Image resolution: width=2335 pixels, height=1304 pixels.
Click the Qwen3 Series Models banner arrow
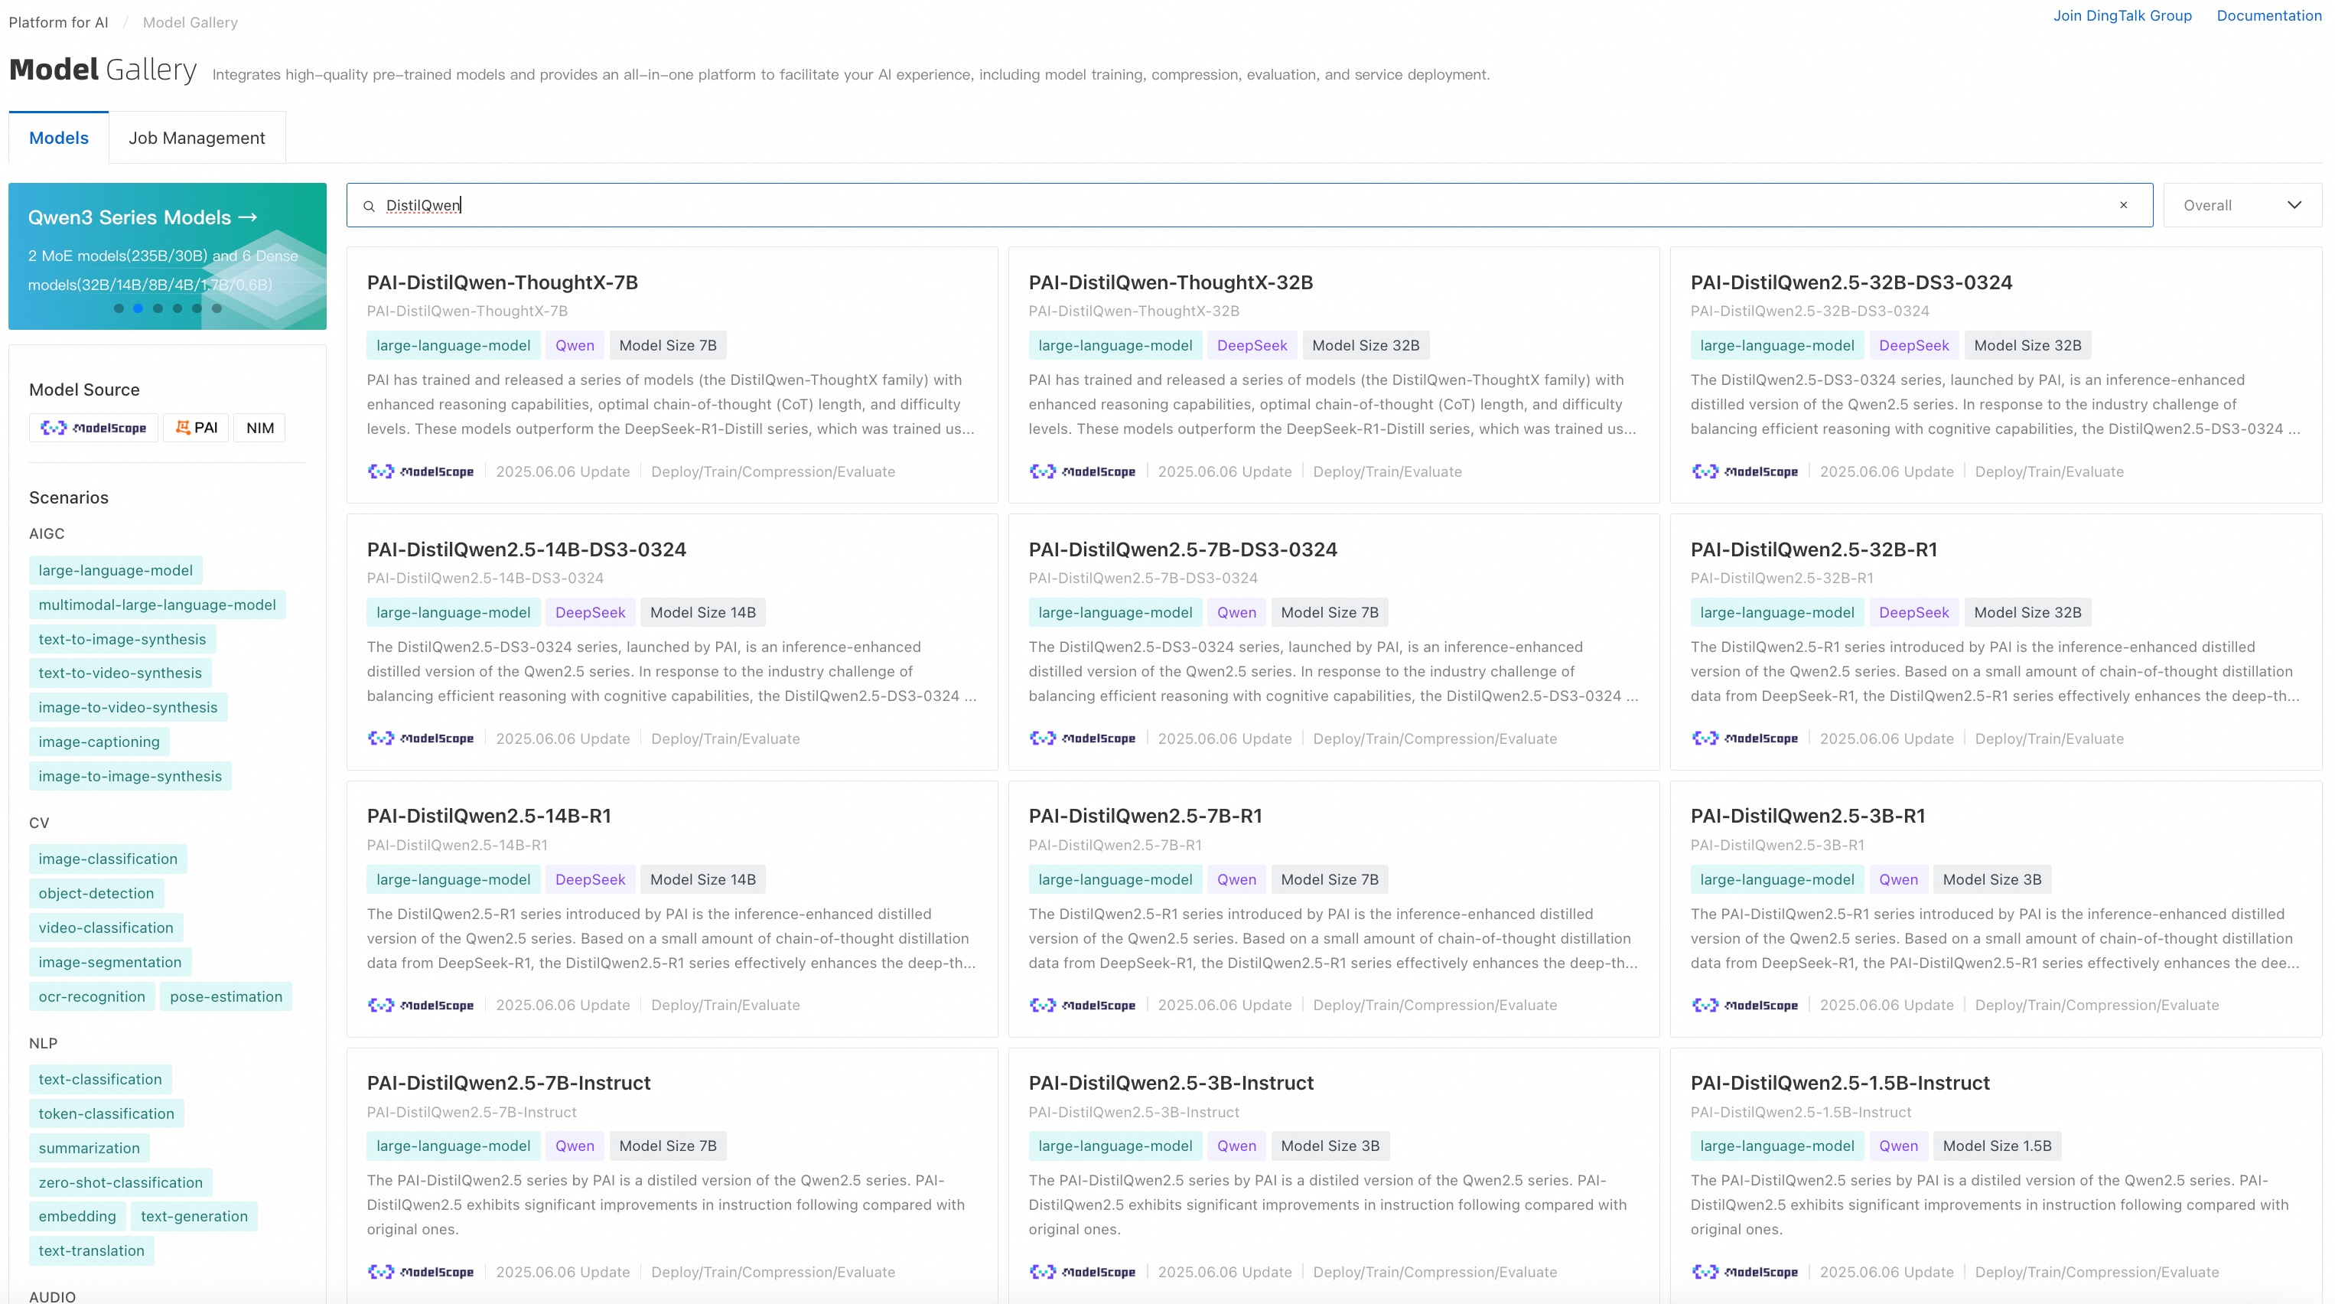click(x=249, y=217)
